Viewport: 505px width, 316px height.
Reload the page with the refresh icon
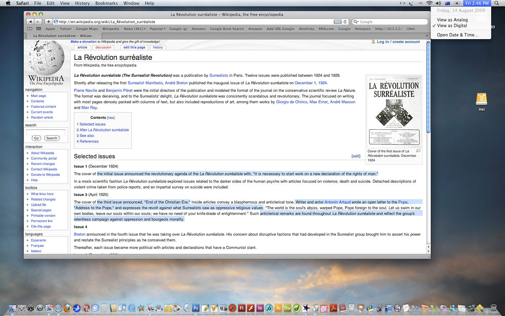346,21
